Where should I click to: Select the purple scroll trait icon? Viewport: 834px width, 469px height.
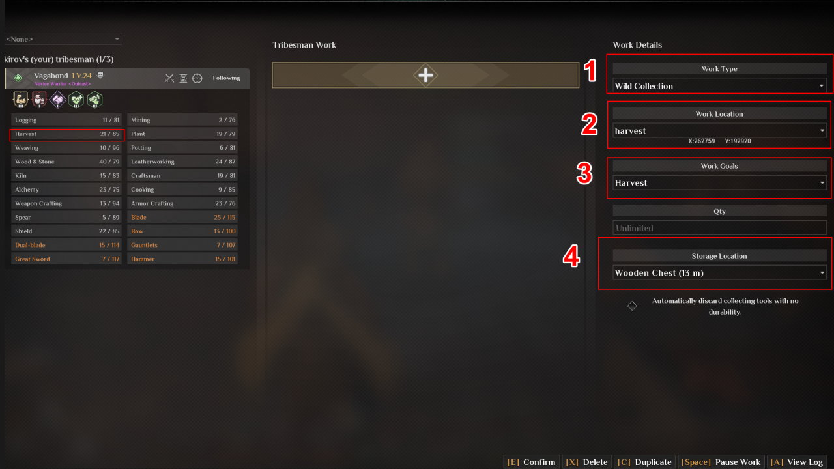58,100
